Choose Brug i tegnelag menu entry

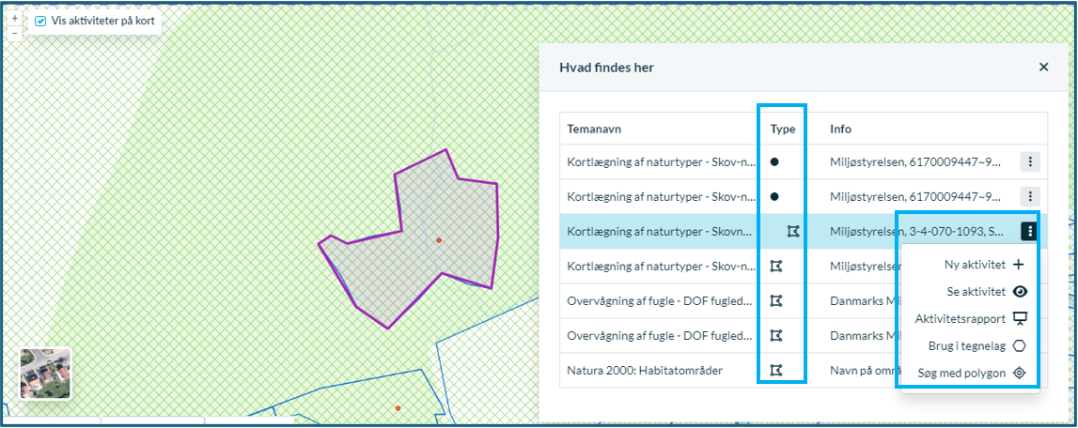click(x=977, y=346)
